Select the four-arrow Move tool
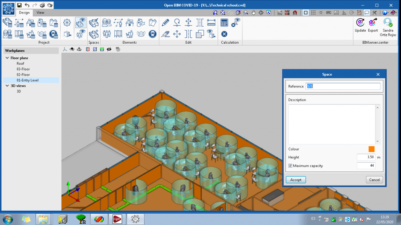This screenshot has width=401, height=225. point(177,34)
